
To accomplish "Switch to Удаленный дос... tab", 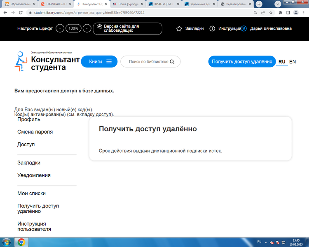I will click(x=200, y=4).
